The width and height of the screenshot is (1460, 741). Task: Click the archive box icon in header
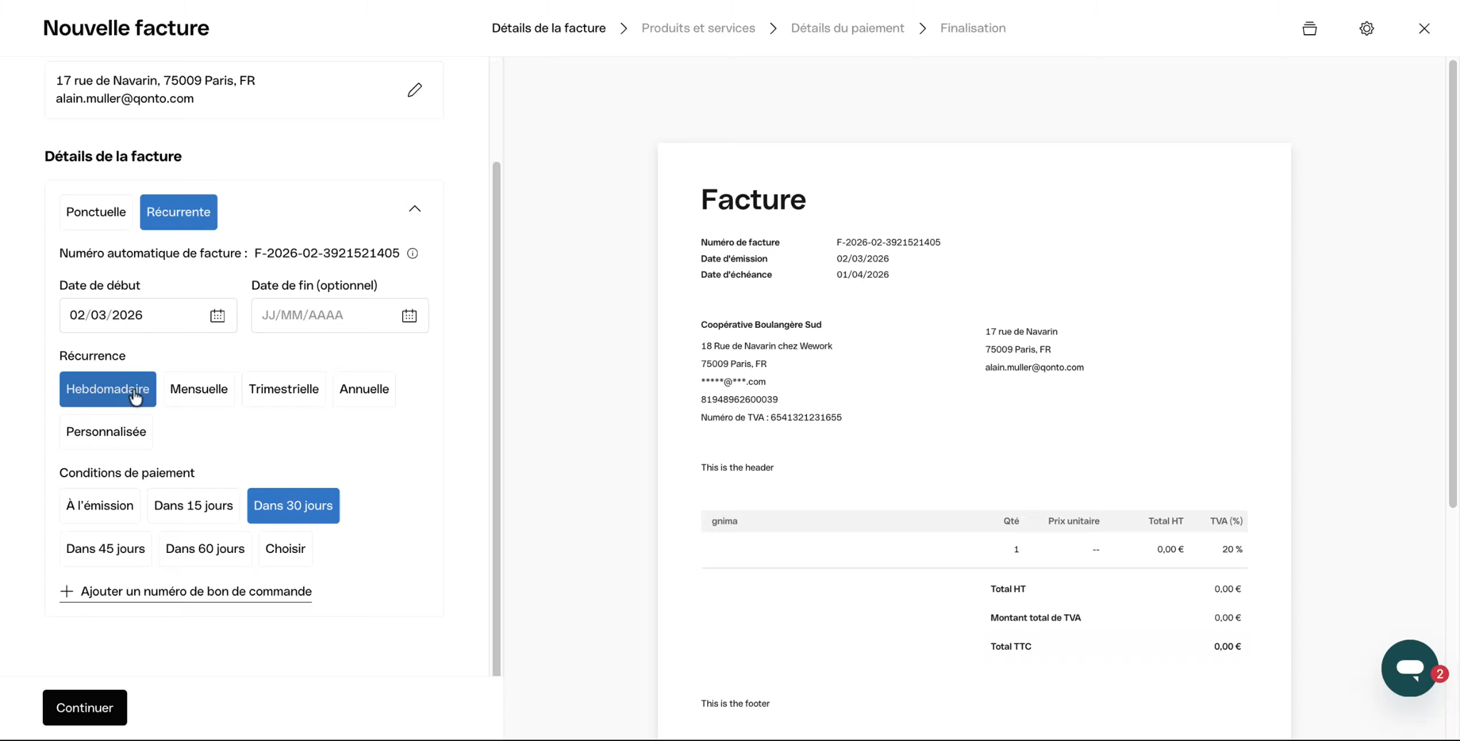[x=1309, y=28]
